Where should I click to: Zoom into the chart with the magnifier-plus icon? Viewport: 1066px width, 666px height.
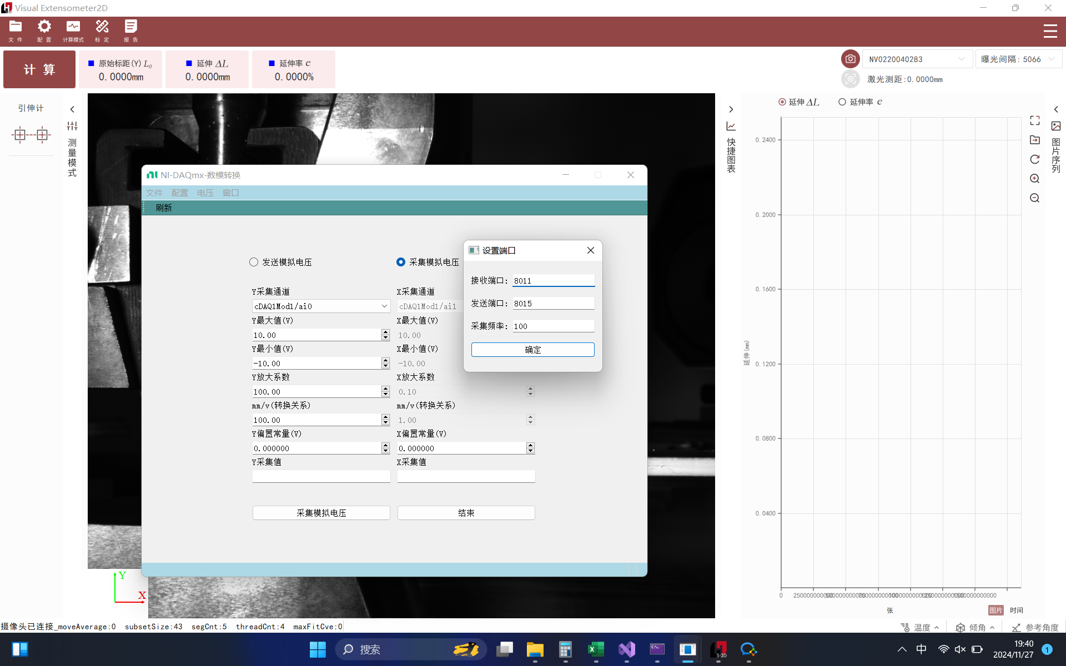tap(1035, 178)
